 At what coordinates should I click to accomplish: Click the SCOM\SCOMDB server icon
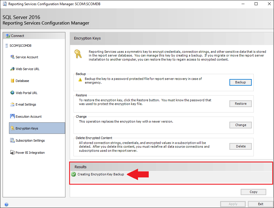6,46
